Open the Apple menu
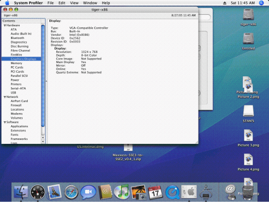269x202 pixels. [7, 3]
